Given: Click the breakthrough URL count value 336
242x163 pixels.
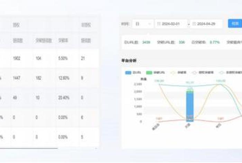Looking at the screenshot, I should point(181,42).
